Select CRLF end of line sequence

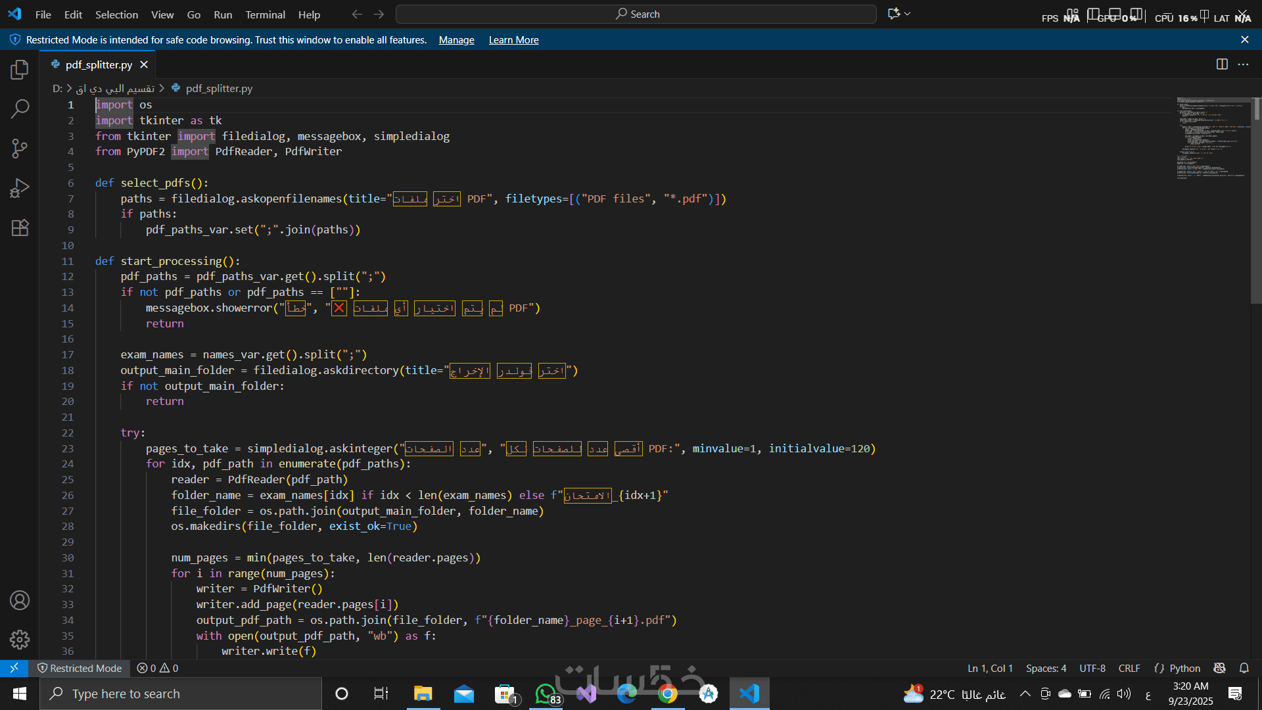1129,669
